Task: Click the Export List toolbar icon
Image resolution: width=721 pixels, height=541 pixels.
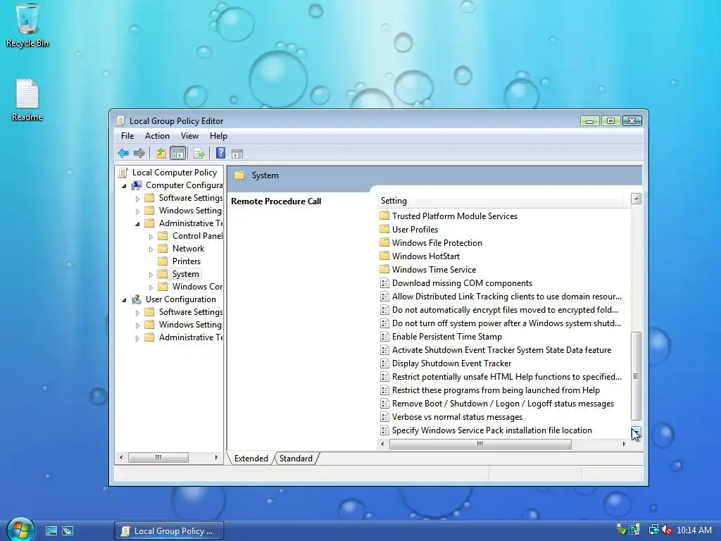Action: [x=199, y=153]
